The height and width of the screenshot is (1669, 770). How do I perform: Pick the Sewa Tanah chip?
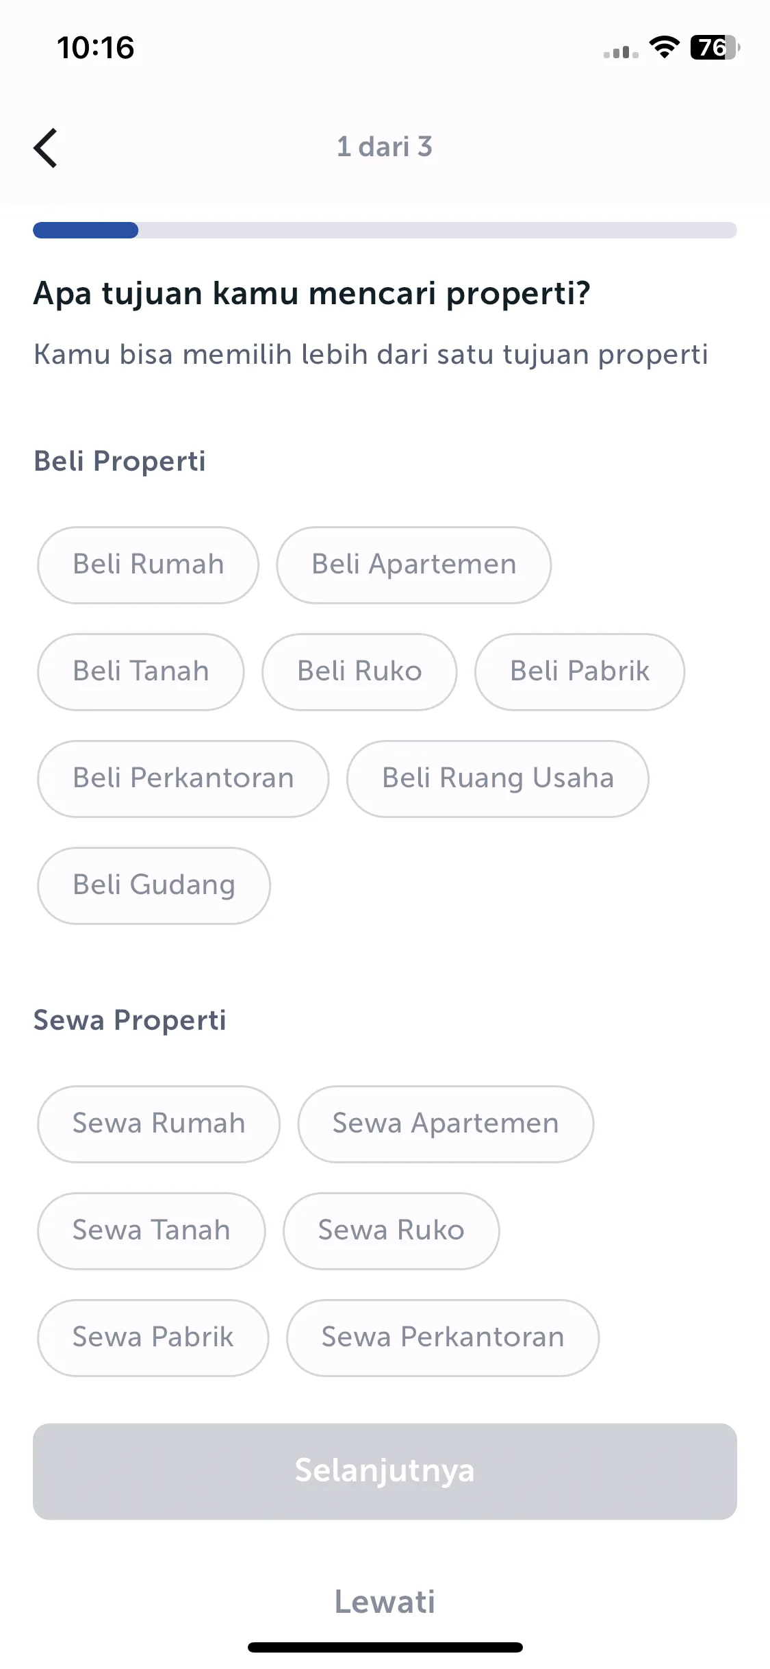pyautogui.click(x=151, y=1231)
